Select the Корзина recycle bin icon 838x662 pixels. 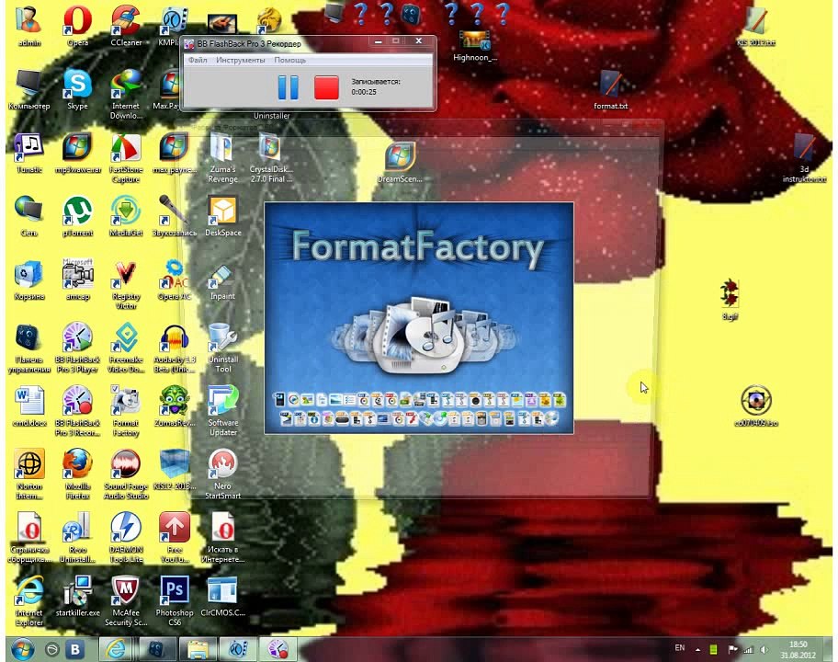[29, 280]
